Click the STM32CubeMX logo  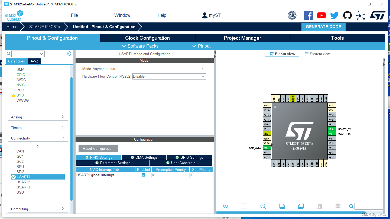[x=14, y=15]
